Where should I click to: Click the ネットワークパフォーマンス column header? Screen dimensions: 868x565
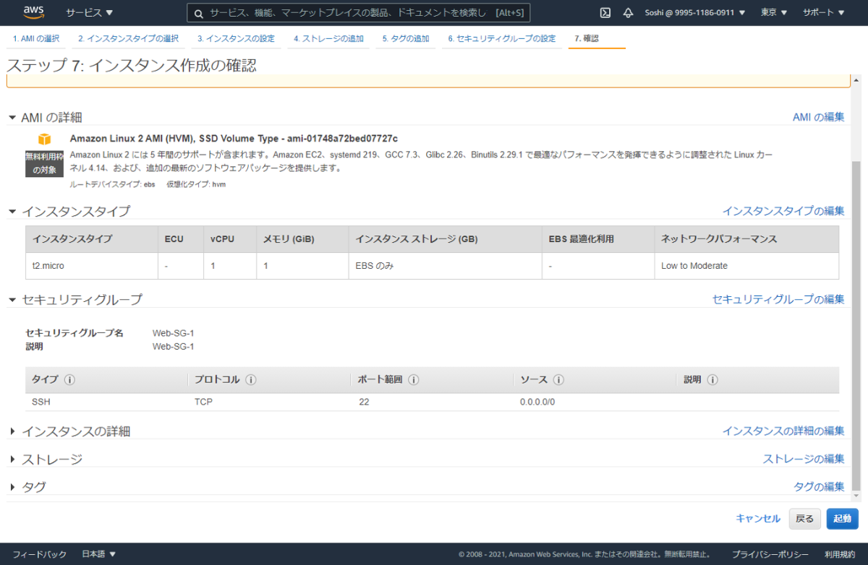point(746,238)
